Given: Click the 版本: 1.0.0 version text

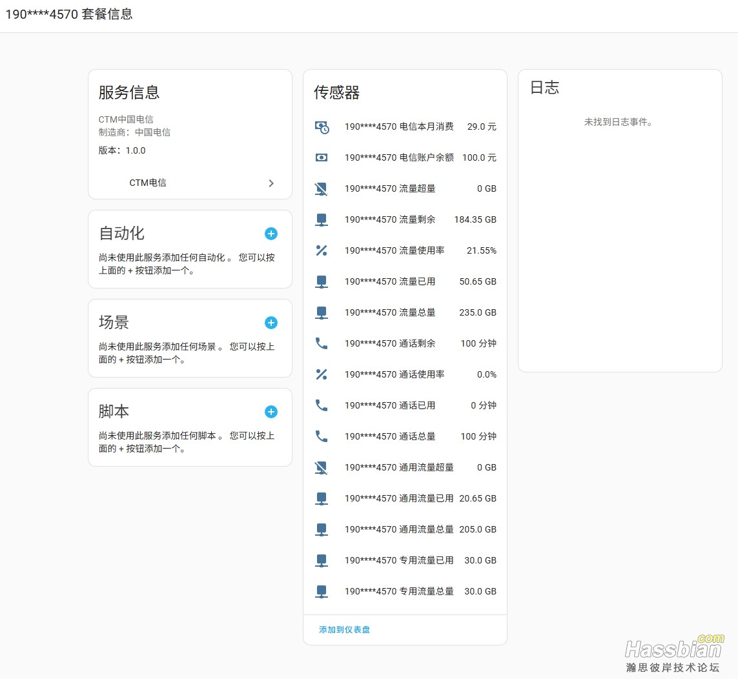Looking at the screenshot, I should click(x=122, y=150).
